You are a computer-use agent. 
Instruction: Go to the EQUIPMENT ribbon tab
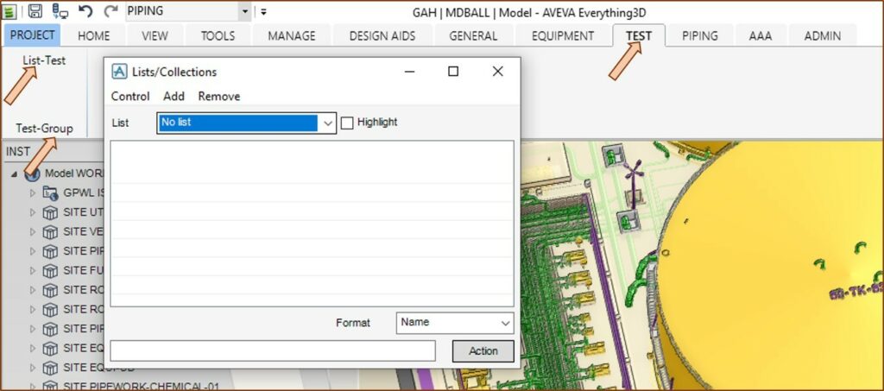(563, 36)
